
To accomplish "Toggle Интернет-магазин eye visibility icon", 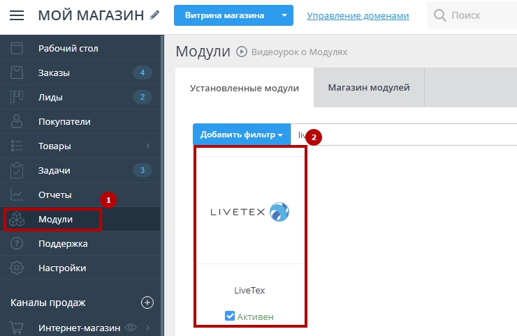I will (131, 328).
